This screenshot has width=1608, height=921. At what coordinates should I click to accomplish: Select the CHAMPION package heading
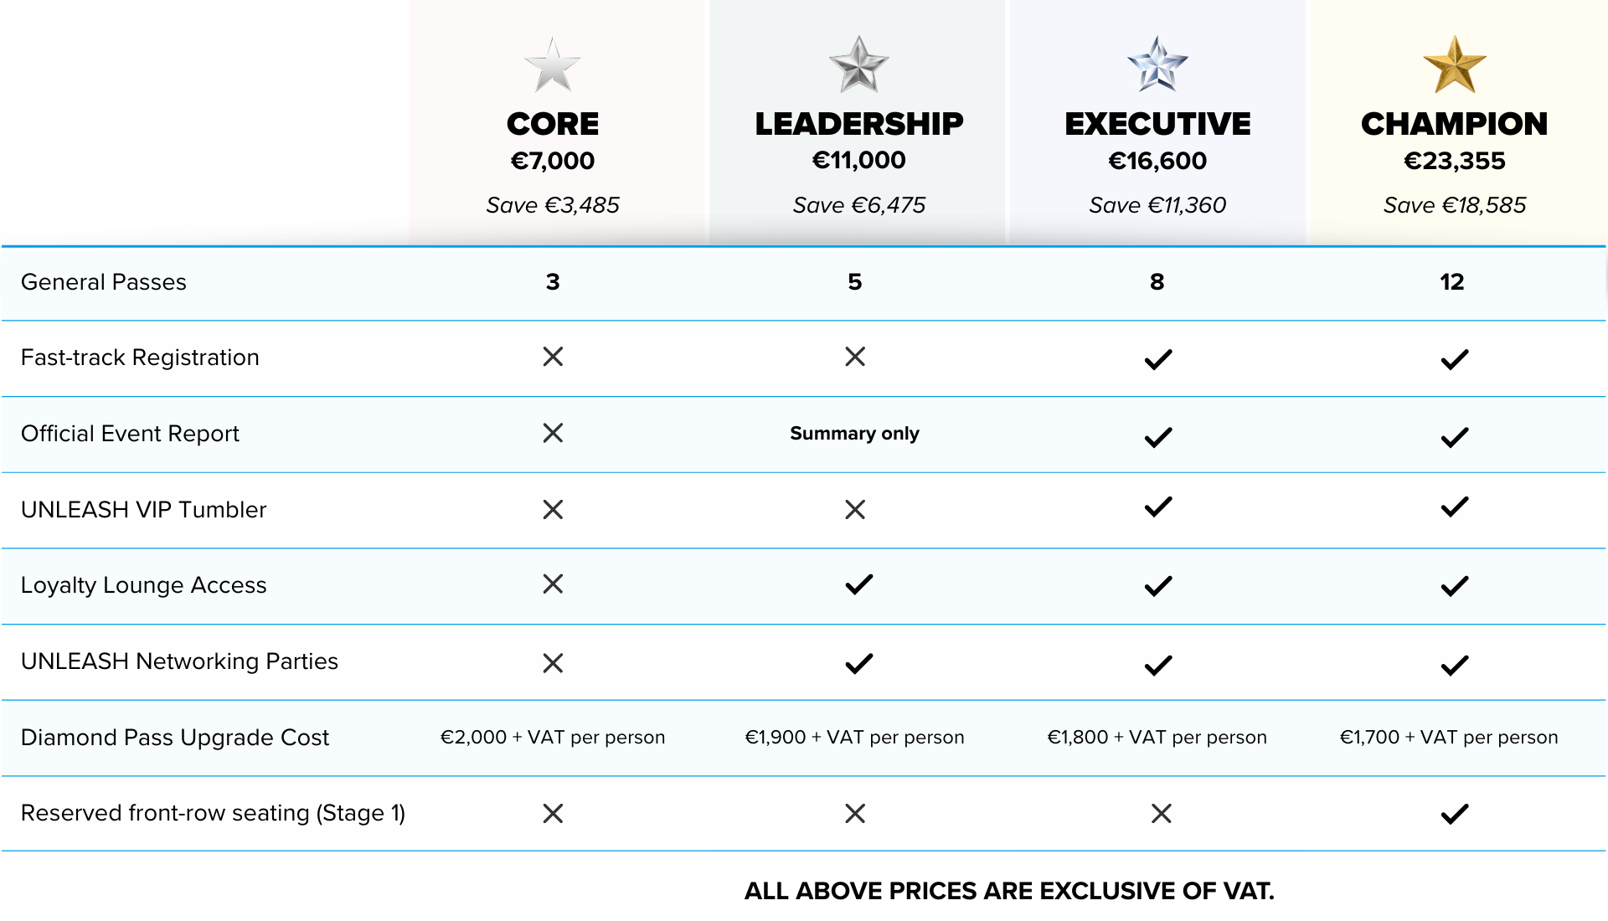pos(1454,124)
